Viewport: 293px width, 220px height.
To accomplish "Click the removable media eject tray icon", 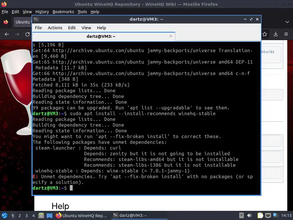I will [x=241, y=215].
